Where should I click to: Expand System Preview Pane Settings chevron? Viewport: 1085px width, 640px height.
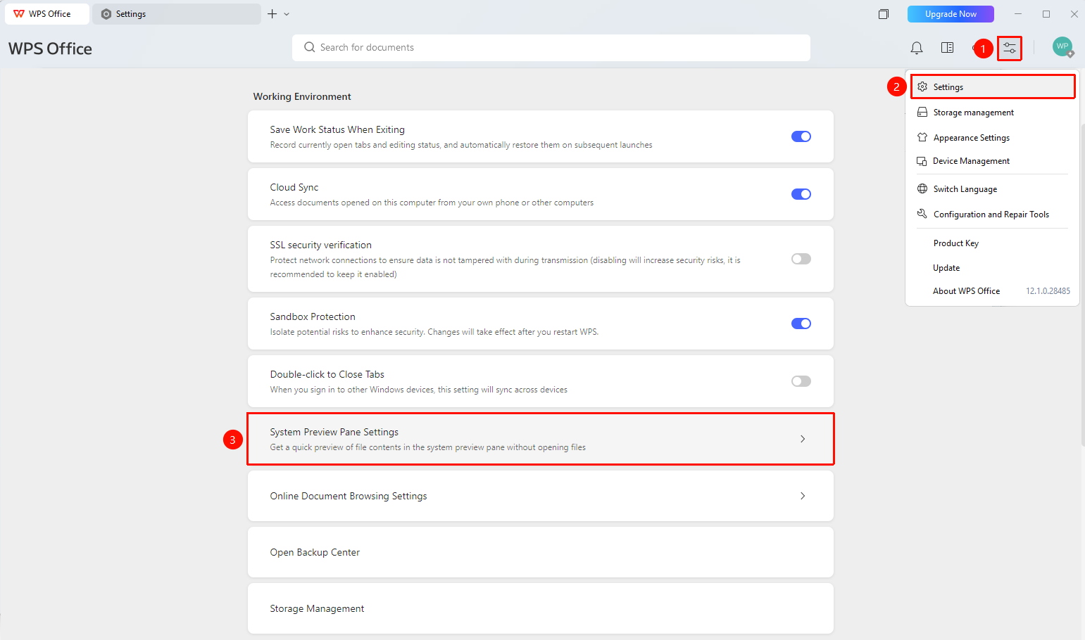[803, 439]
